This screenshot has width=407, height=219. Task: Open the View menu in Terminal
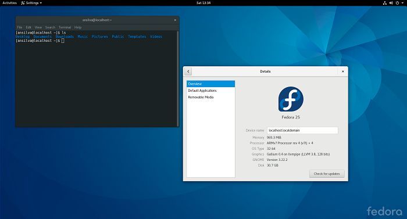(x=38, y=27)
